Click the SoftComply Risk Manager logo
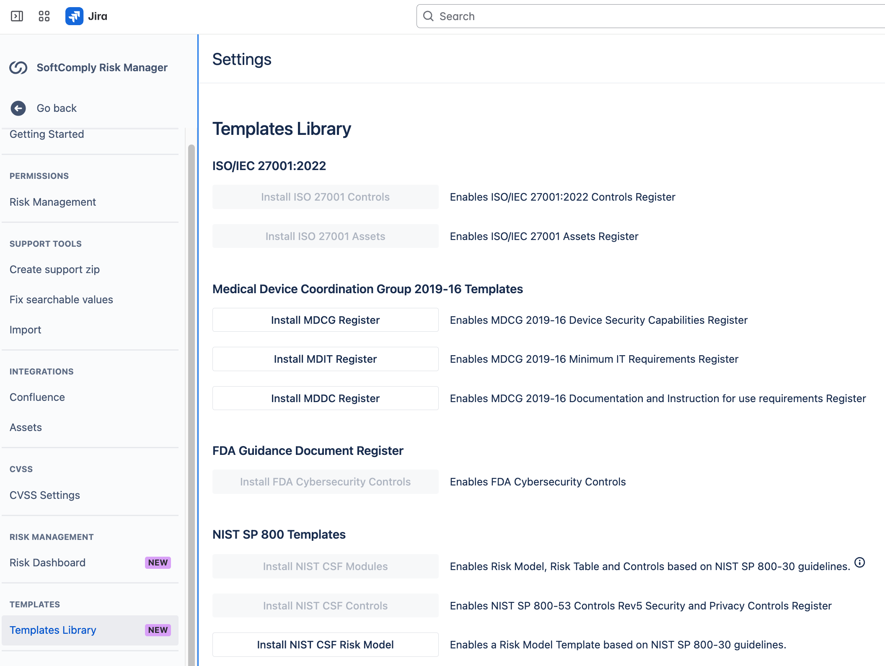 coord(18,67)
